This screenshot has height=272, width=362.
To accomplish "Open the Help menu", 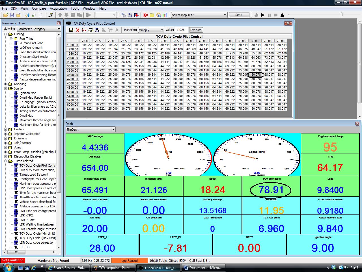I will click(x=103, y=8).
